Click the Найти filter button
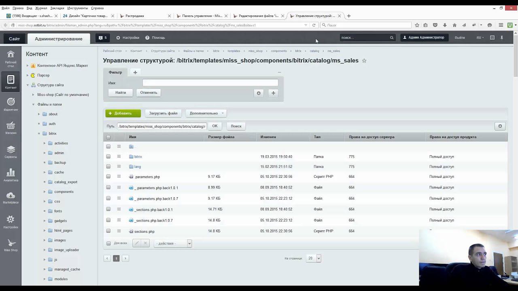This screenshot has width=518, height=291. [121, 93]
